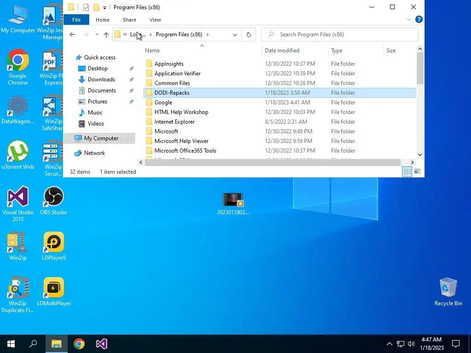Select the Application Verifier folder
Viewport: 471px width, 353px height.
click(177, 74)
